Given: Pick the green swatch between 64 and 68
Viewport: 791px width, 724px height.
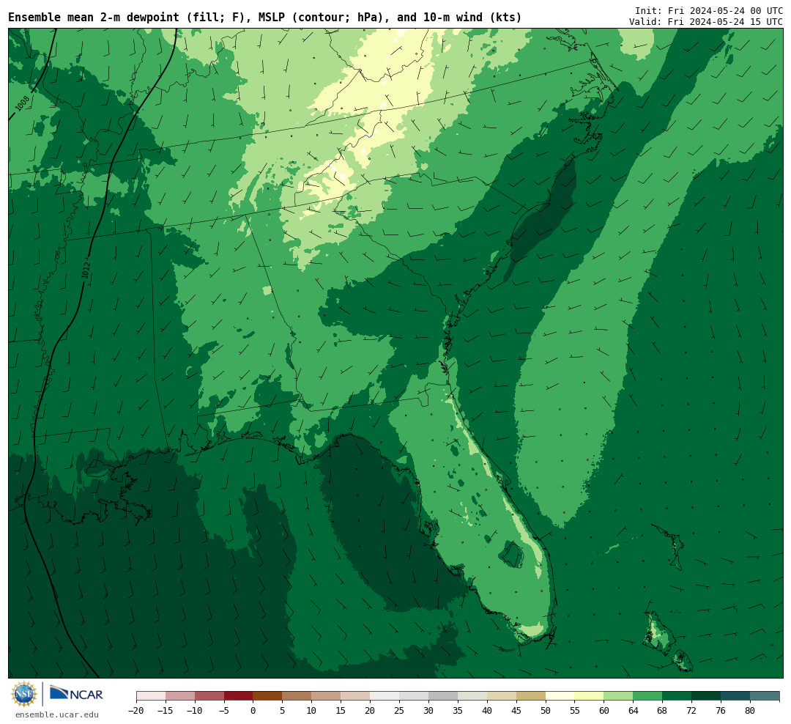Looking at the screenshot, I should [x=648, y=696].
